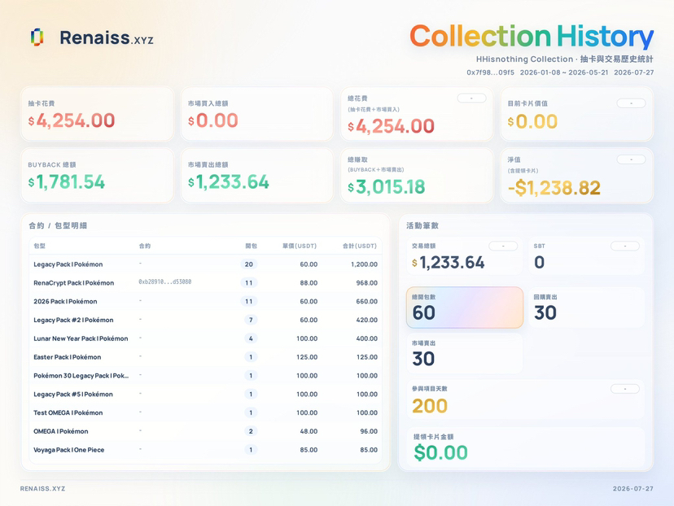This screenshot has width=674, height=506.
Task: Click the 2 count badge for OMEGA
Action: (x=251, y=431)
